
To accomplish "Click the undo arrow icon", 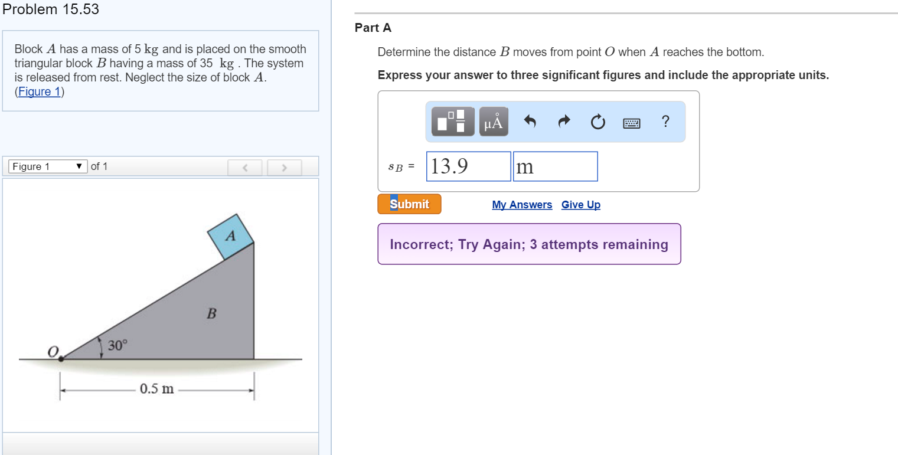I will [530, 121].
